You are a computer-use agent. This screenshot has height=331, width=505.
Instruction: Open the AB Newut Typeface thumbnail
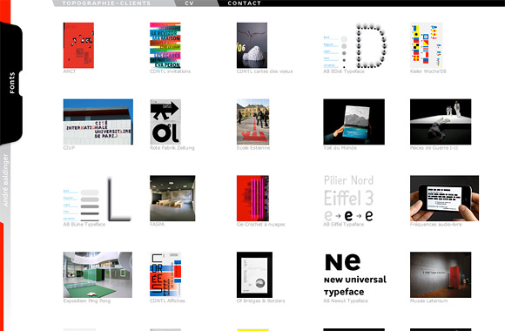click(x=355, y=274)
